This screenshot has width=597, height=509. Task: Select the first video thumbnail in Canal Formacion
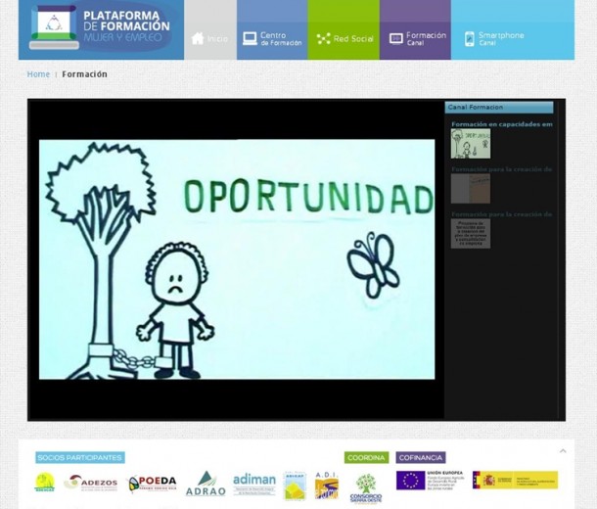(x=470, y=144)
